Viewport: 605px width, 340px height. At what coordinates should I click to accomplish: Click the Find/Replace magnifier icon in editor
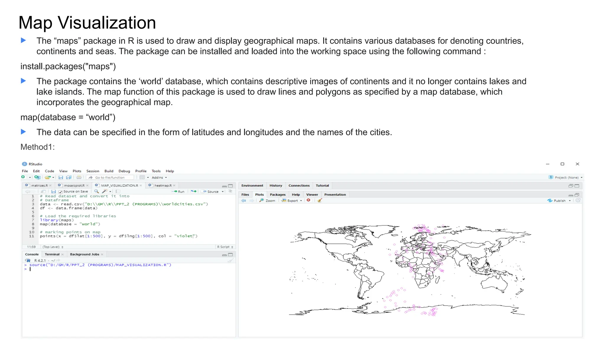[x=97, y=191]
